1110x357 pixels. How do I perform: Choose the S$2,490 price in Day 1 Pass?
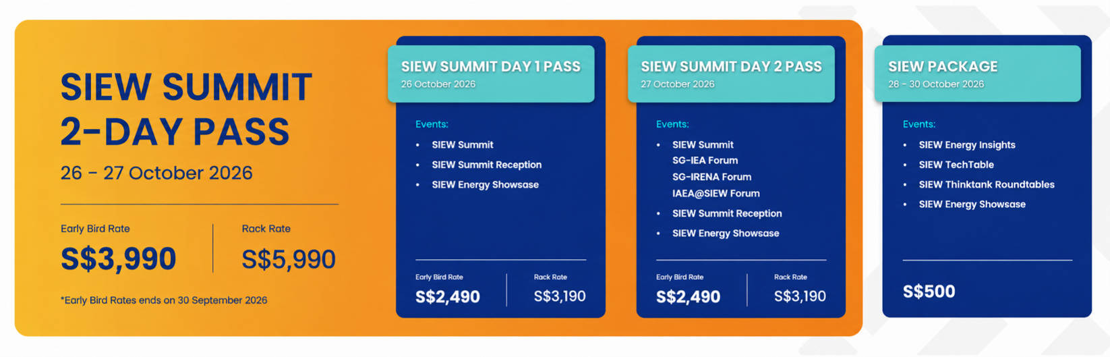(448, 296)
